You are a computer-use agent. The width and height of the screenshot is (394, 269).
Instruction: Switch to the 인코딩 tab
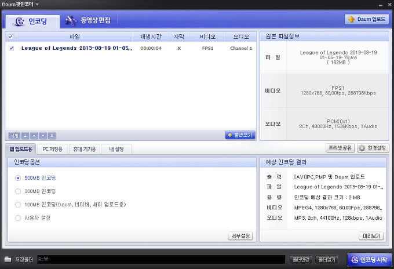32,21
